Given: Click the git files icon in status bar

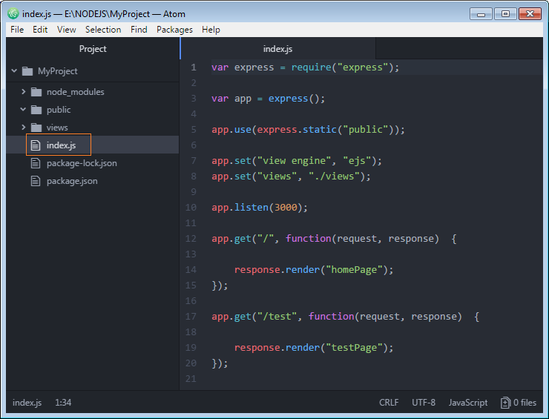Looking at the screenshot, I should pyautogui.click(x=505, y=403).
